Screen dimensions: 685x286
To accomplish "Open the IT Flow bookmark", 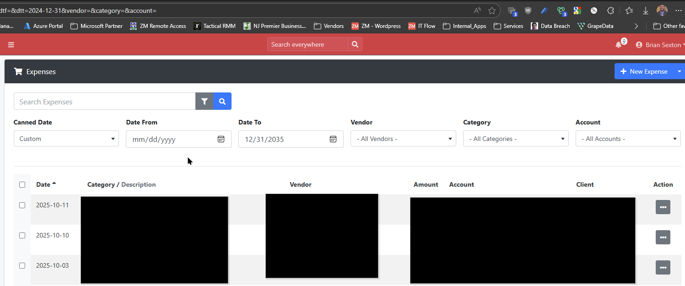I will tap(421, 26).
